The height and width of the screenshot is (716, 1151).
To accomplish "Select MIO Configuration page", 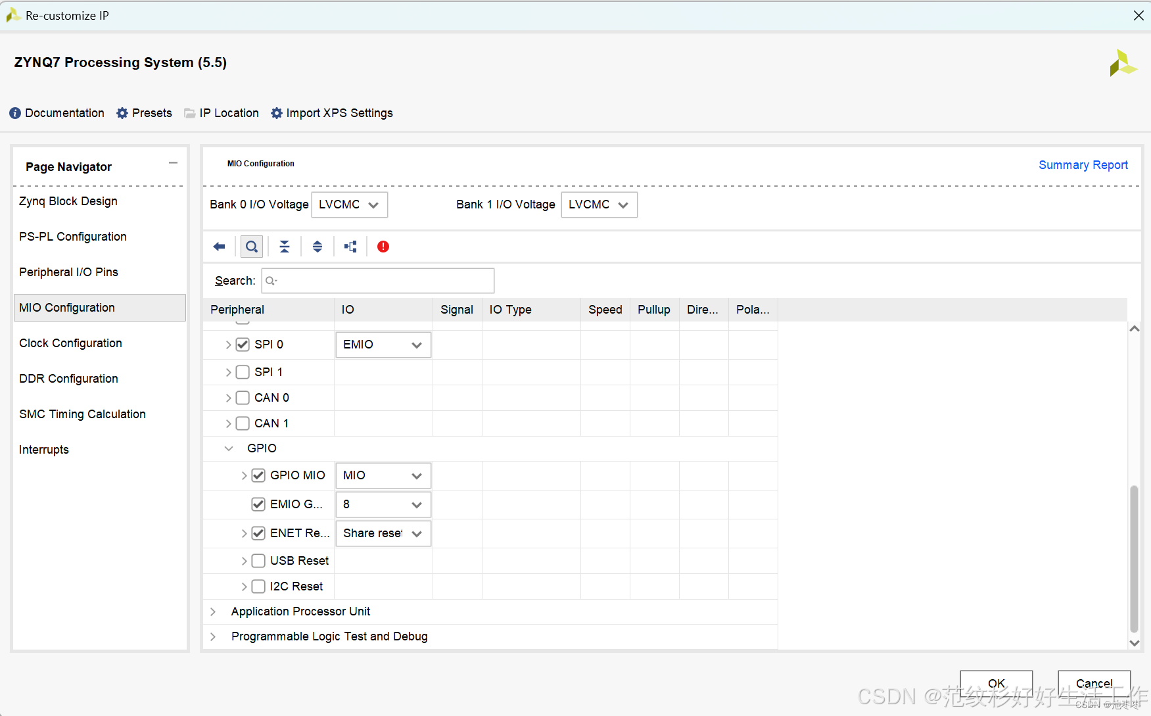I will [99, 308].
